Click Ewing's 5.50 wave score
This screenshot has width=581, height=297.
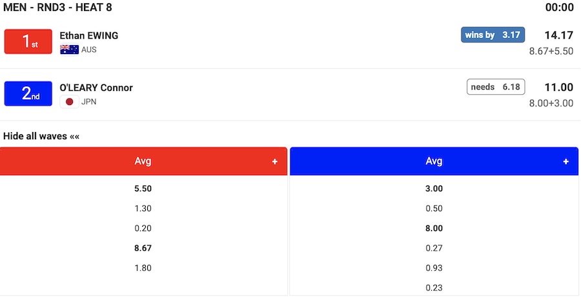pyautogui.click(x=143, y=189)
